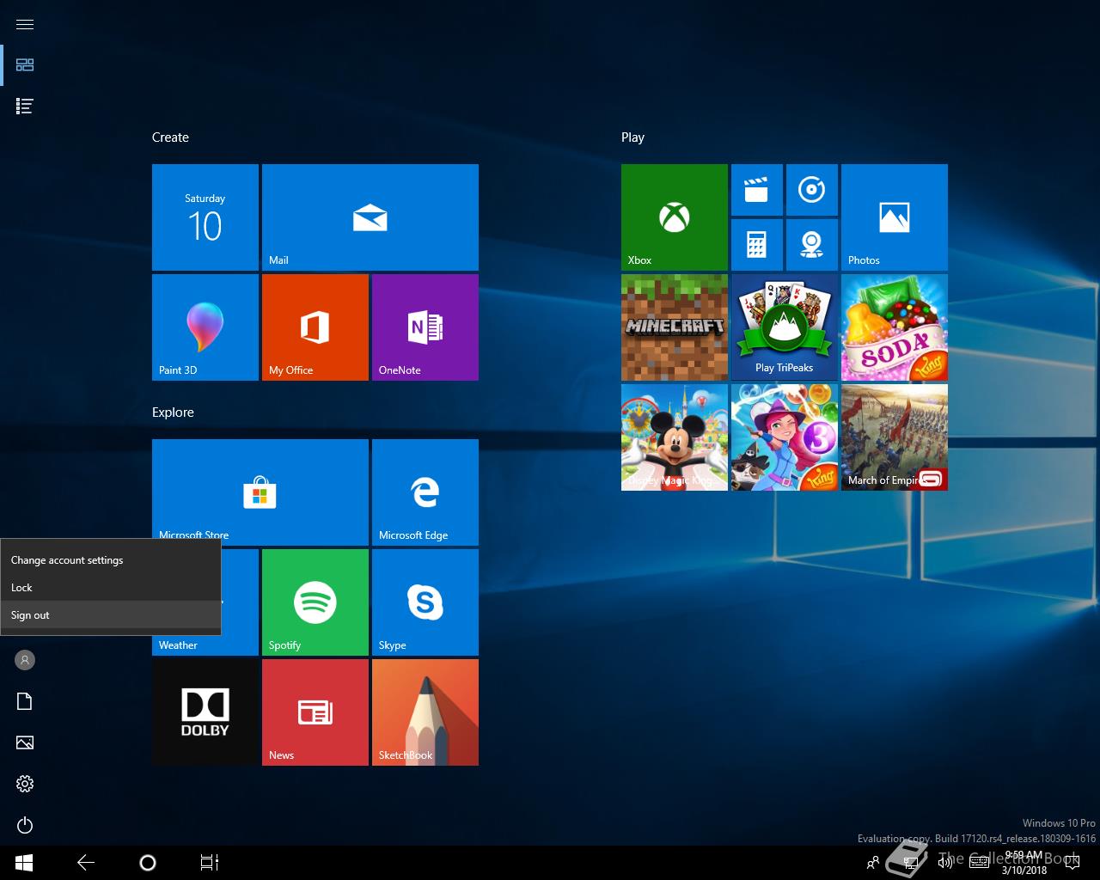This screenshot has width=1100, height=880.
Task: Switch to the All apps list view
Action: tap(25, 107)
